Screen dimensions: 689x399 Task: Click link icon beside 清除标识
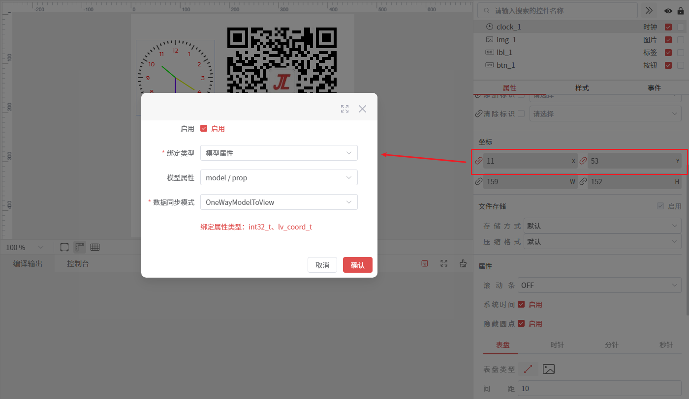[x=478, y=114]
